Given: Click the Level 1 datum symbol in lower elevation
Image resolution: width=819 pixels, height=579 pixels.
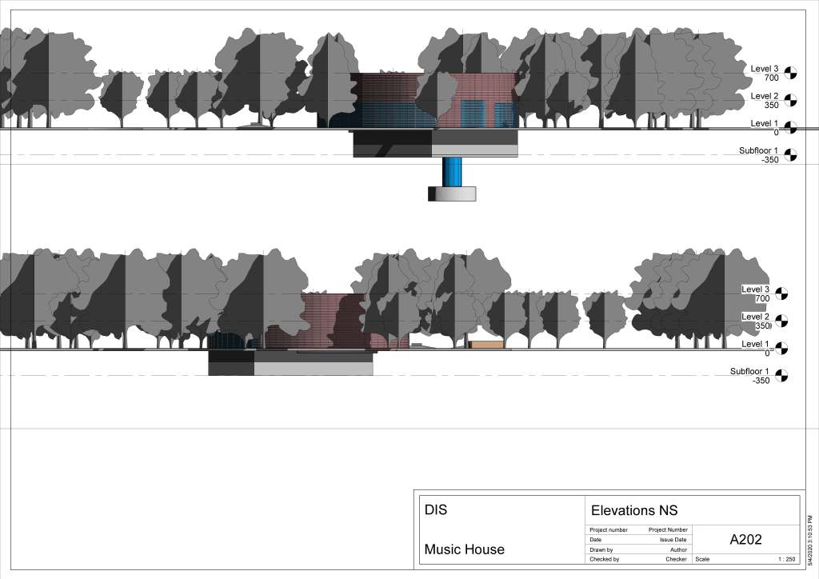Looking at the screenshot, I should 782,349.
